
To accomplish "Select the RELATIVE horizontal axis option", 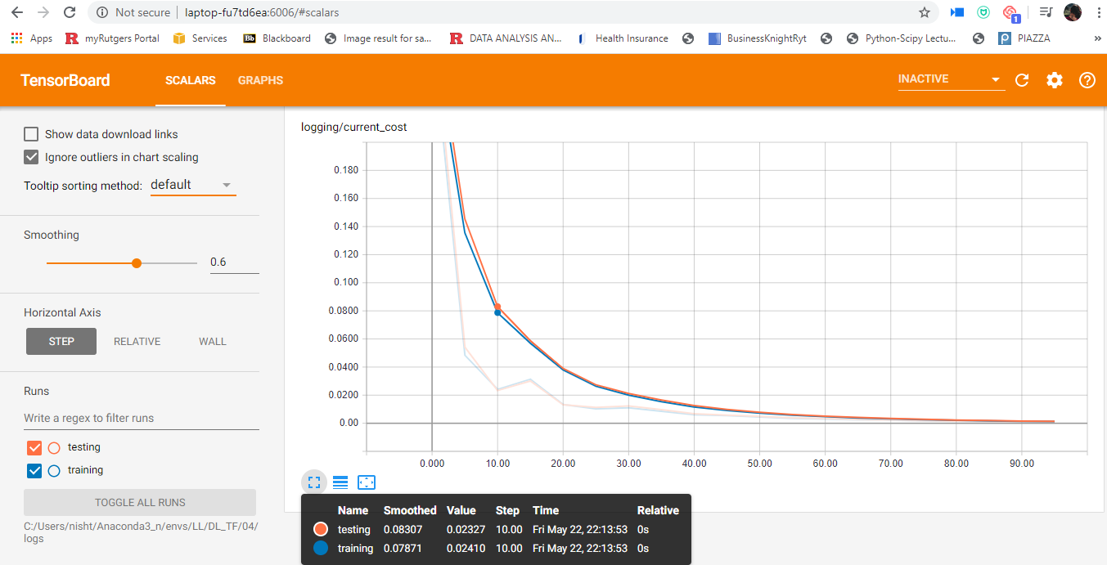I will 137,341.
